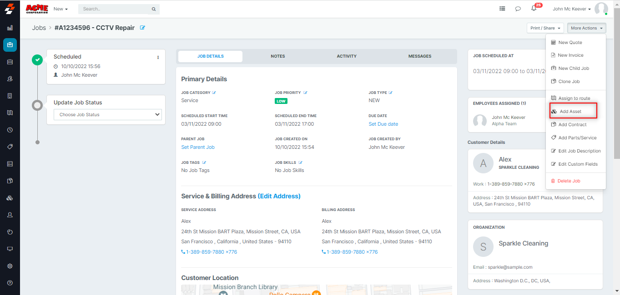Screen dimensions: 620x295
Task: Open the chat messages icon in header
Action: coord(518,9)
